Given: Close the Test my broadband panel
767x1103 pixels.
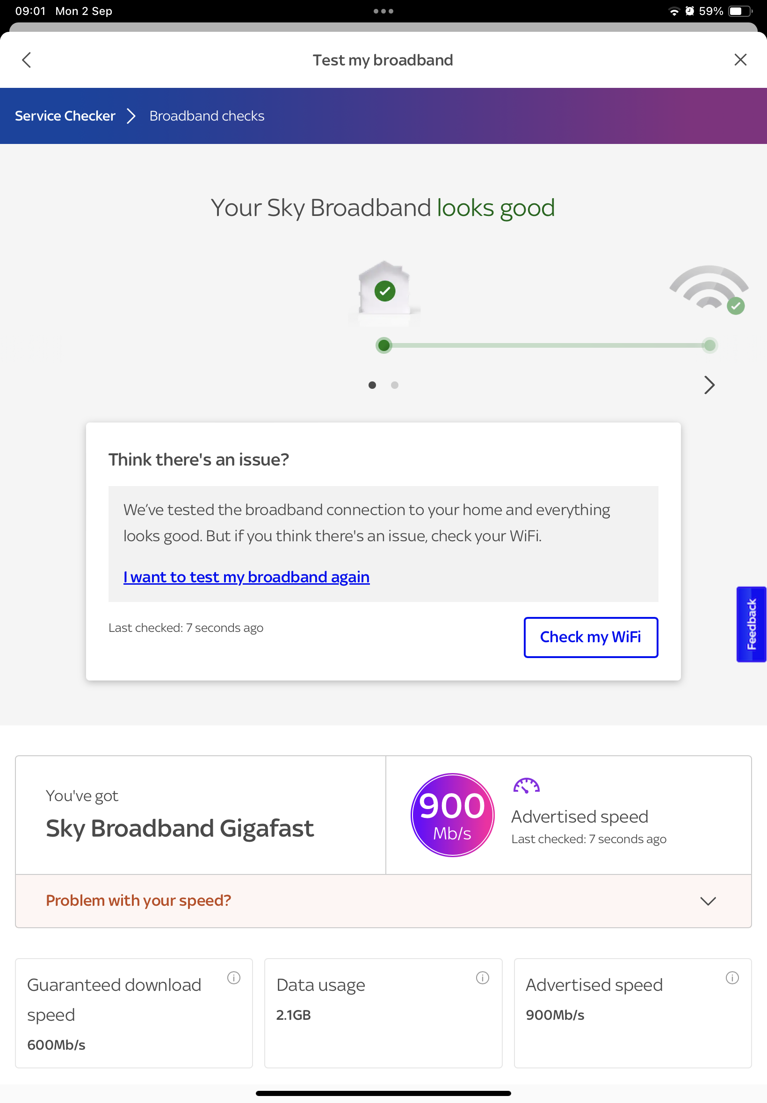Looking at the screenshot, I should pyautogui.click(x=740, y=60).
